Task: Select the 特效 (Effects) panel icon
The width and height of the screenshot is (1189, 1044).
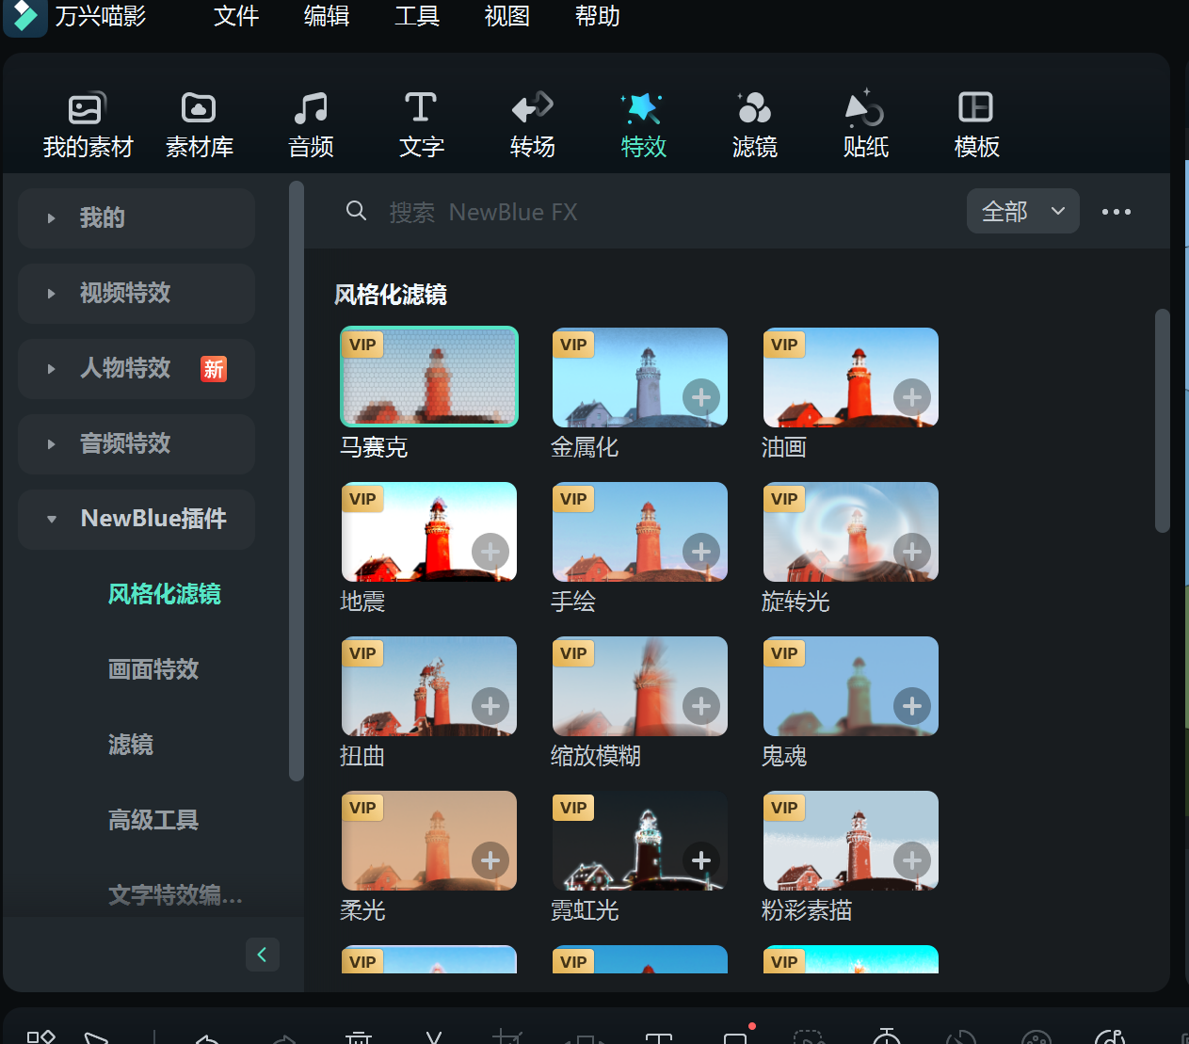Action: coord(644,122)
